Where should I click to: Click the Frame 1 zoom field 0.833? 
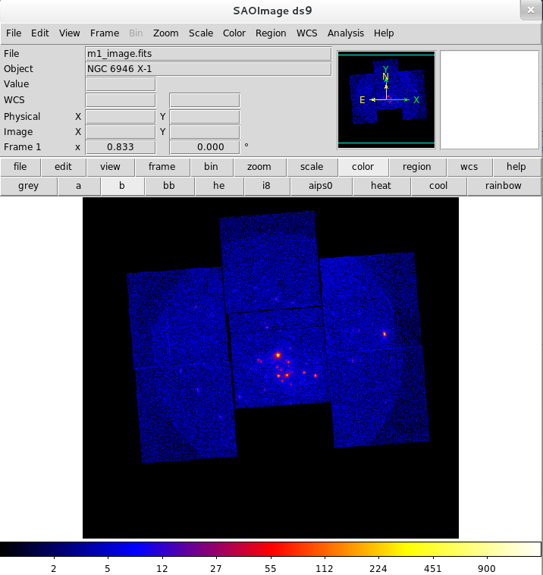tap(121, 147)
